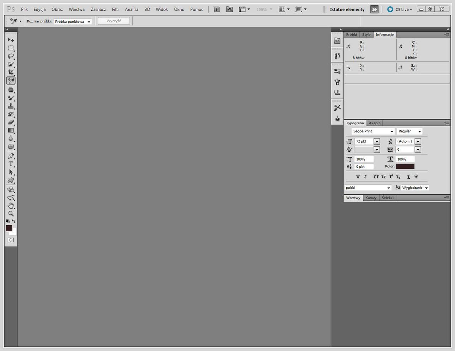This screenshot has width=455, height=351.
Task: Switch to the Próbki tab
Action: point(352,34)
